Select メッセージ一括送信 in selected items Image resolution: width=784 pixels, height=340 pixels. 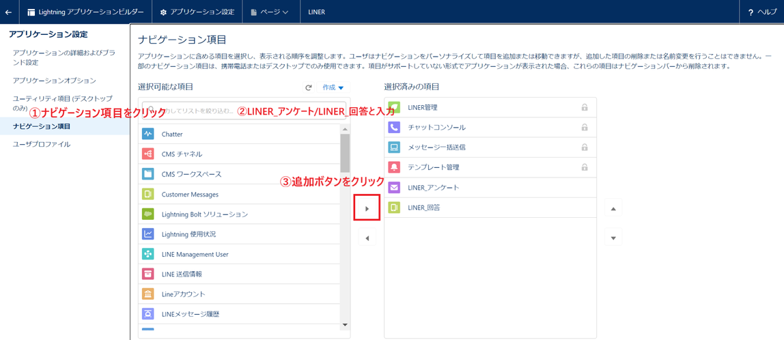(438, 147)
